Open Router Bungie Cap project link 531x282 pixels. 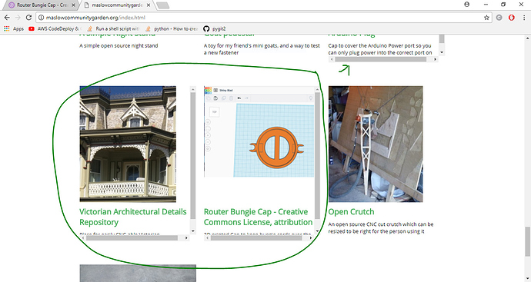[x=258, y=217]
